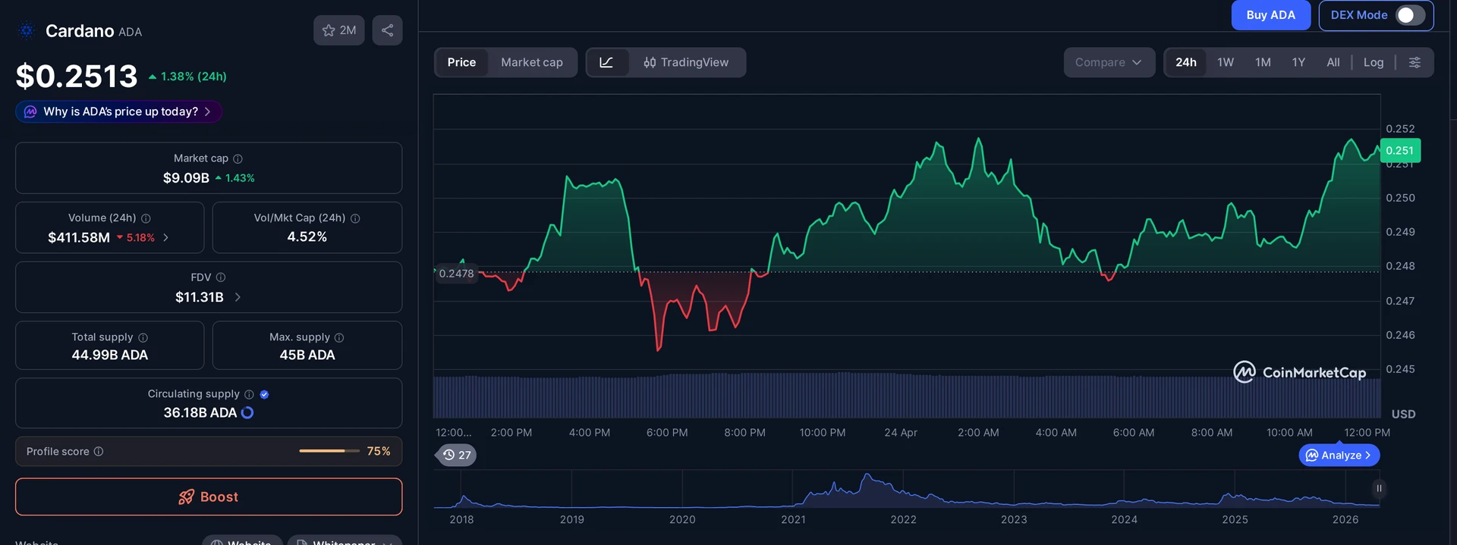Switch to TradingView chart
This screenshot has width=1457, height=545.
686,62
